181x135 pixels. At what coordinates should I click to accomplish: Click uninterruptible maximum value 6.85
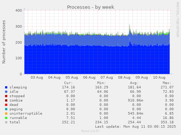169,114
